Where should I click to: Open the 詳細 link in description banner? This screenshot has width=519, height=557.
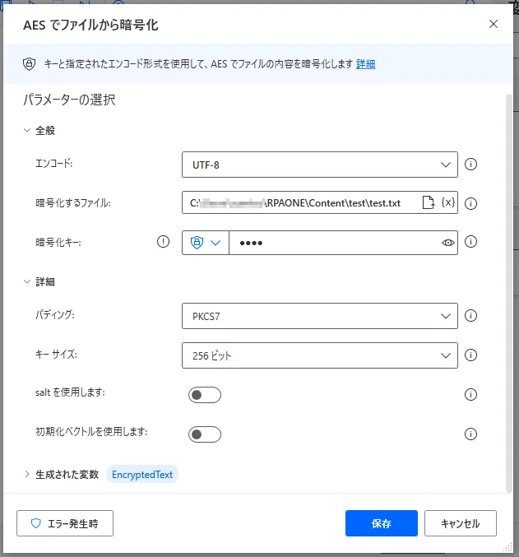point(365,64)
